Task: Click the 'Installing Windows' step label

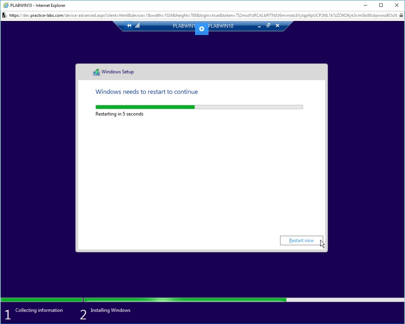Action: (x=110, y=310)
